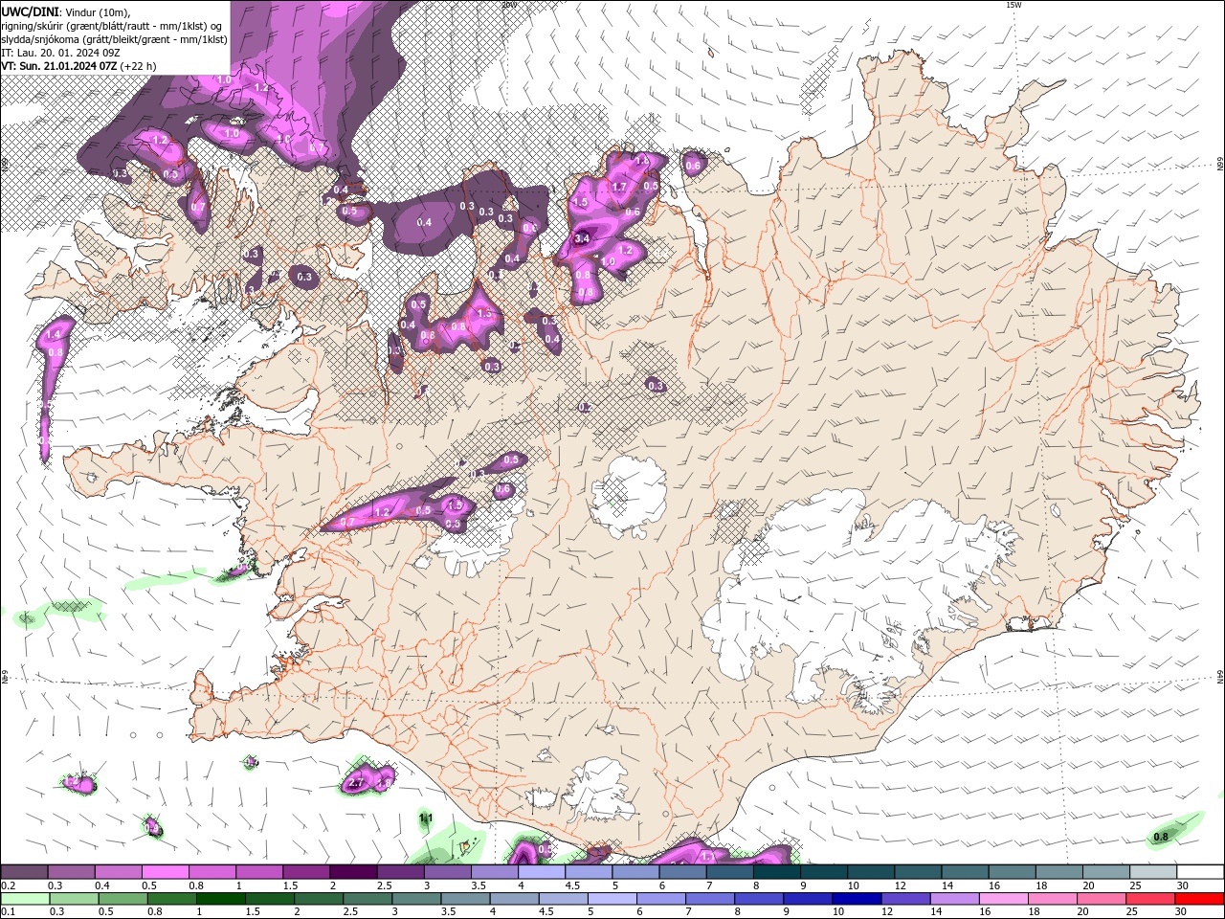1225x919 pixels.
Task: Click the 'VT: Sun. 21.01.2024 07Z' valid time
Action: (x=59, y=66)
